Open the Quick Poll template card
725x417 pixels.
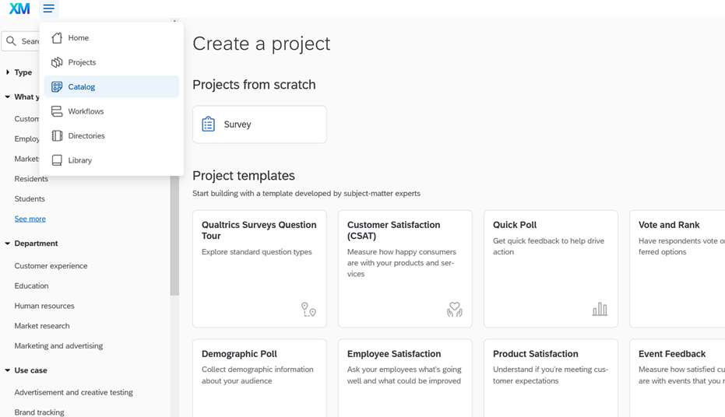551,268
